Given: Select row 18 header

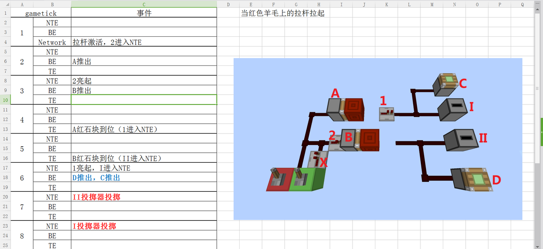Looking at the screenshot, I should coord(5,178).
